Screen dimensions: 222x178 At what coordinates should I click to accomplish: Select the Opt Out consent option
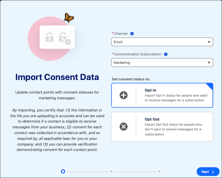pyautogui.click(x=162, y=127)
